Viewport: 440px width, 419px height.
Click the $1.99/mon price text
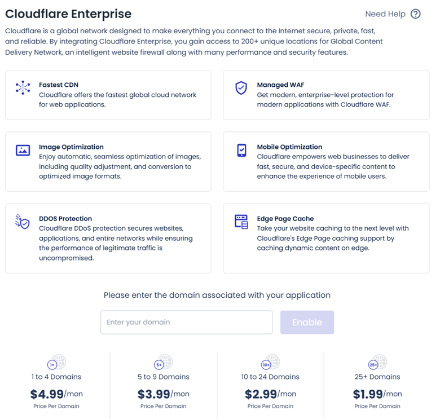377,394
